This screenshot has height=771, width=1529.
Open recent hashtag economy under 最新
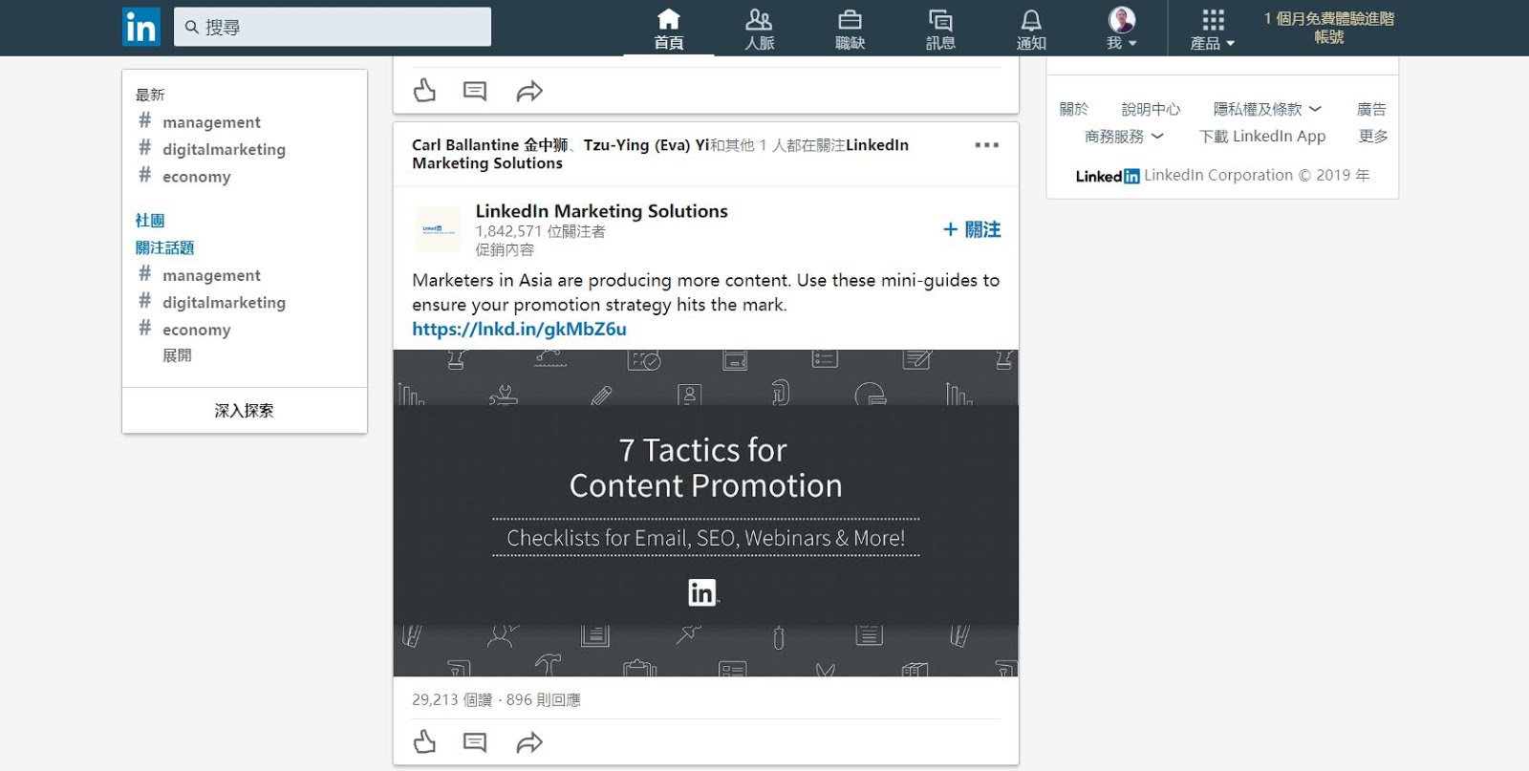pyautogui.click(x=196, y=177)
